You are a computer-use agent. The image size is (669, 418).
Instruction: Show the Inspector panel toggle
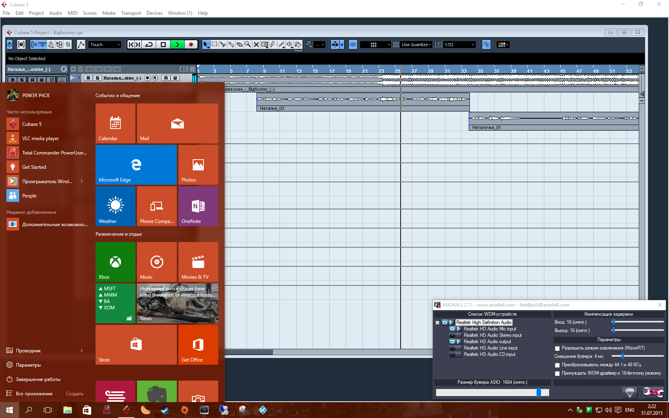[x=34, y=45]
